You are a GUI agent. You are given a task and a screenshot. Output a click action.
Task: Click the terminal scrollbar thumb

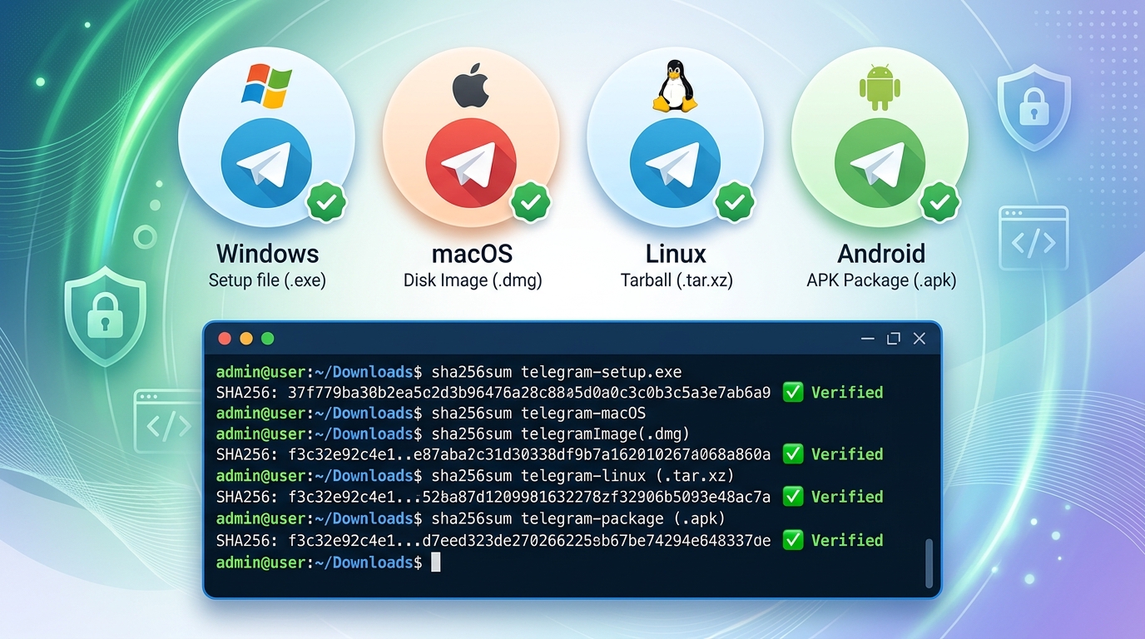pyautogui.click(x=929, y=562)
